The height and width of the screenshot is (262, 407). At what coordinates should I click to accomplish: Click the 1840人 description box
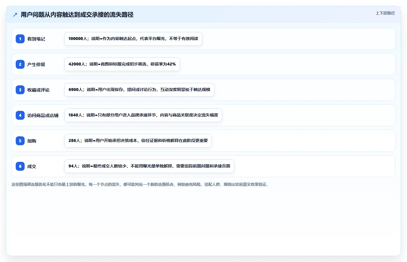143,115
